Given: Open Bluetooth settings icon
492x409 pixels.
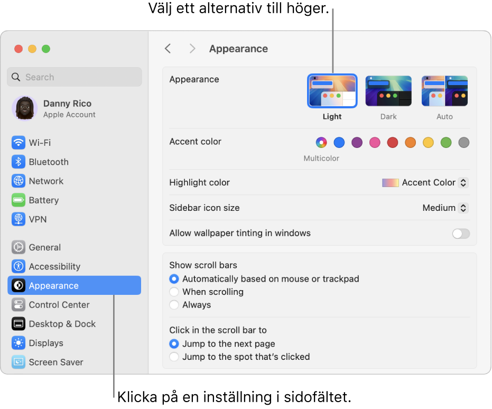Looking at the screenshot, I should click(18, 162).
